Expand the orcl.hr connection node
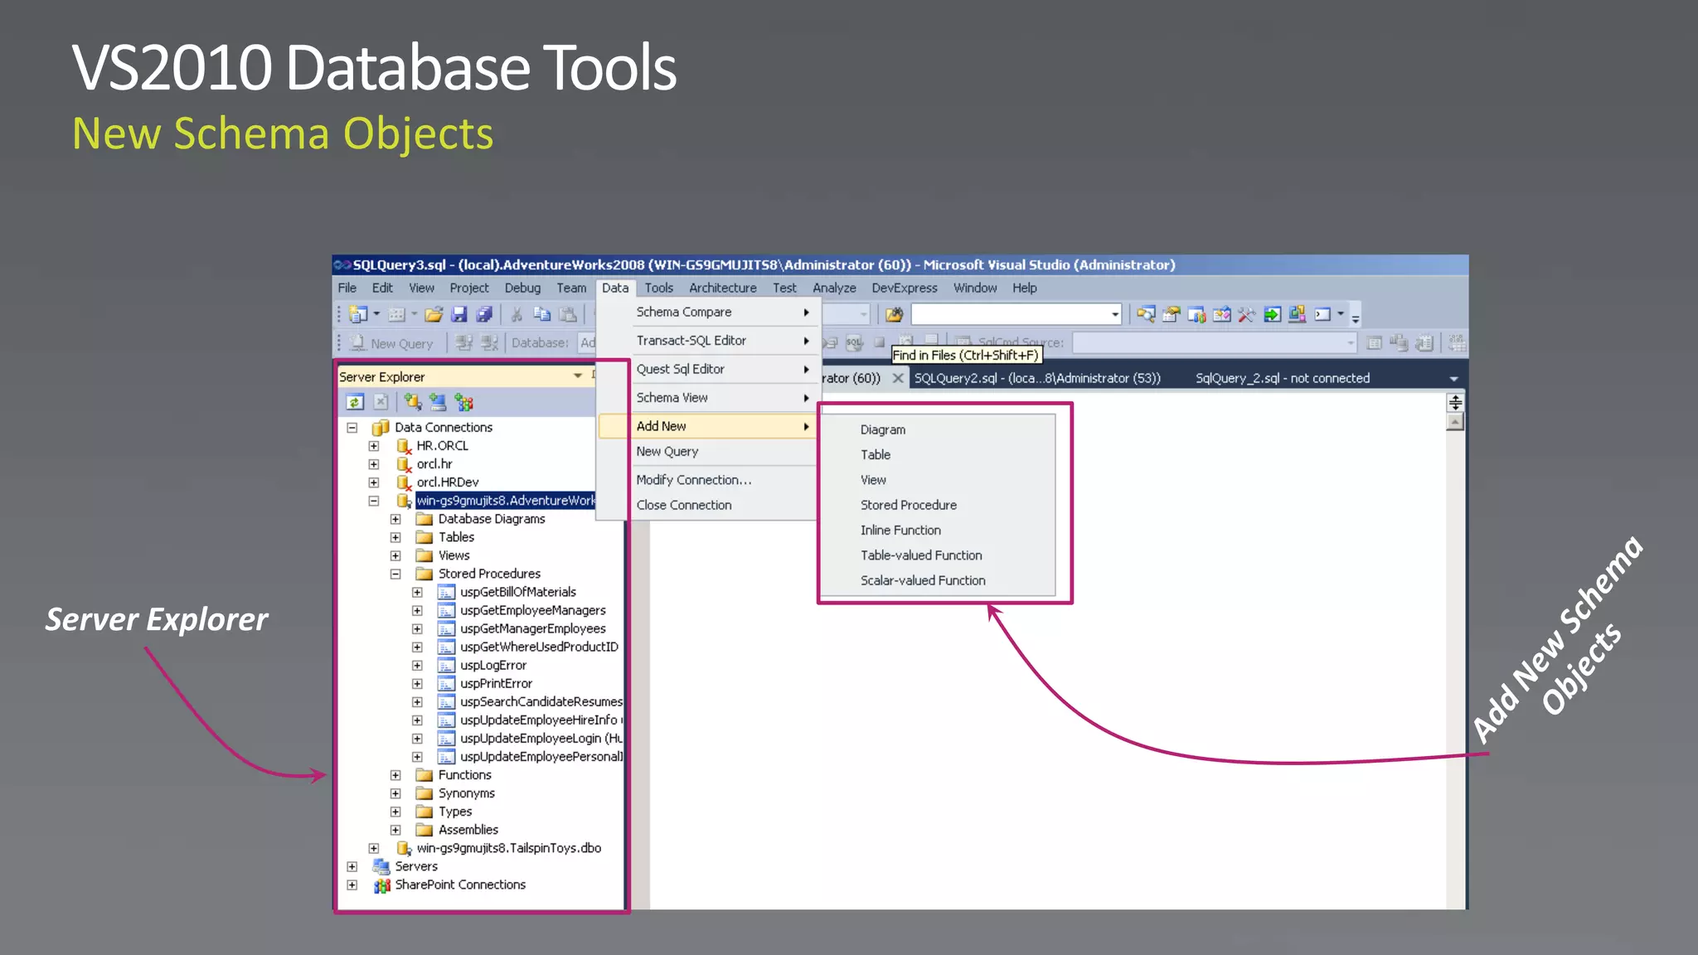Viewport: 1698px width, 955px height. 374,464
